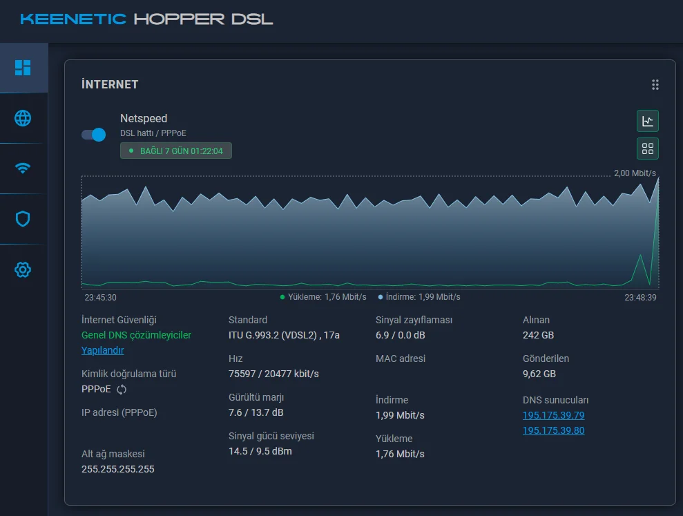
Task: Open DNS server 195.175.39.80 link
Action: [x=553, y=430]
